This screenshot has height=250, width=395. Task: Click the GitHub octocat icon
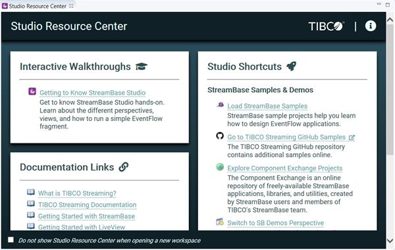point(220,136)
